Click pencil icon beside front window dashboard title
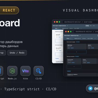This screenshot has width=98, height=98. click(x=80, y=36)
